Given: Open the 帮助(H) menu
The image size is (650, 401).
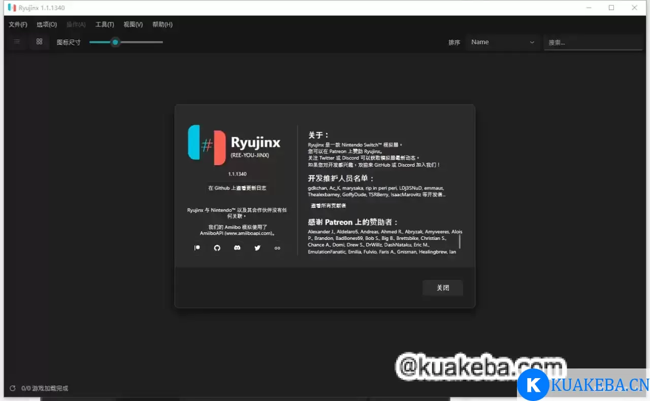Looking at the screenshot, I should coord(162,24).
